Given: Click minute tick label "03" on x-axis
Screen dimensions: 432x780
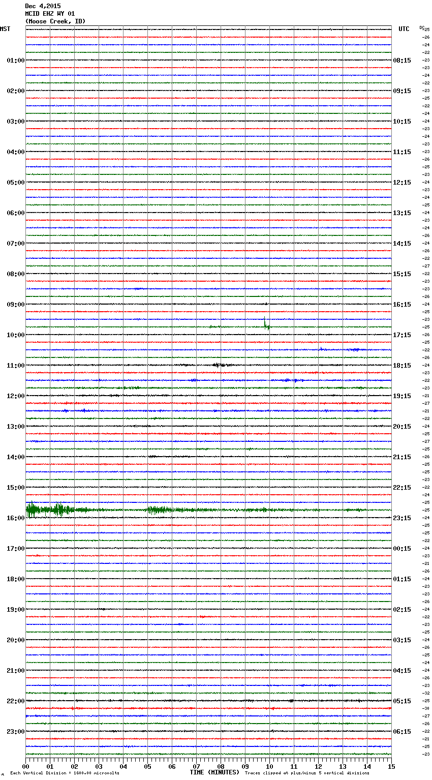Looking at the screenshot, I should coord(99,766).
